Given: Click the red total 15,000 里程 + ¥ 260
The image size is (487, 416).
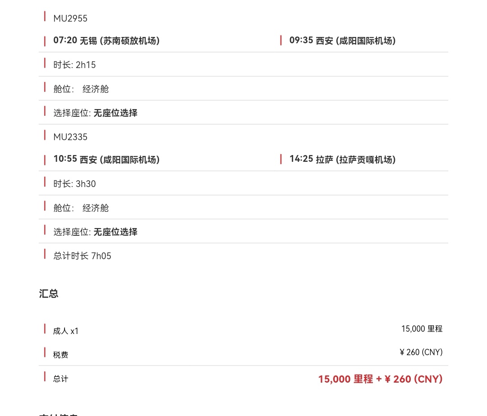Looking at the screenshot, I should tap(381, 379).
